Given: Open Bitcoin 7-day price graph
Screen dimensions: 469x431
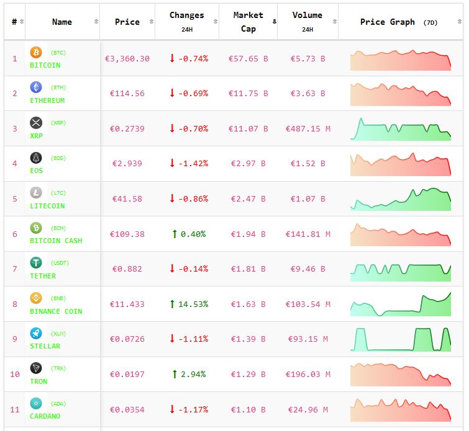Looking at the screenshot, I should coord(400,60).
